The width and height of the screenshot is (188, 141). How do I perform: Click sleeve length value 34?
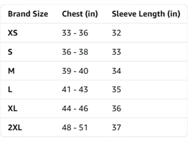pos(116,71)
